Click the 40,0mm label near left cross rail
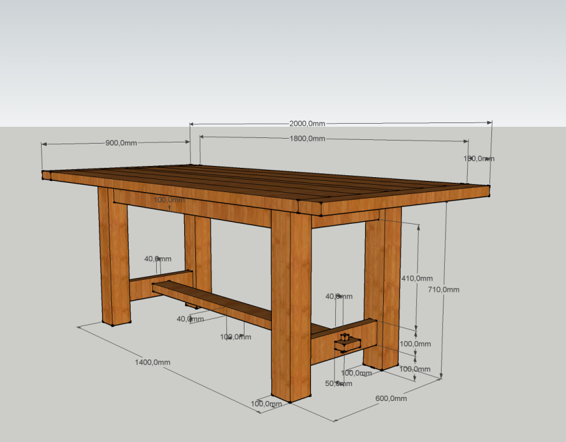 [158, 259]
